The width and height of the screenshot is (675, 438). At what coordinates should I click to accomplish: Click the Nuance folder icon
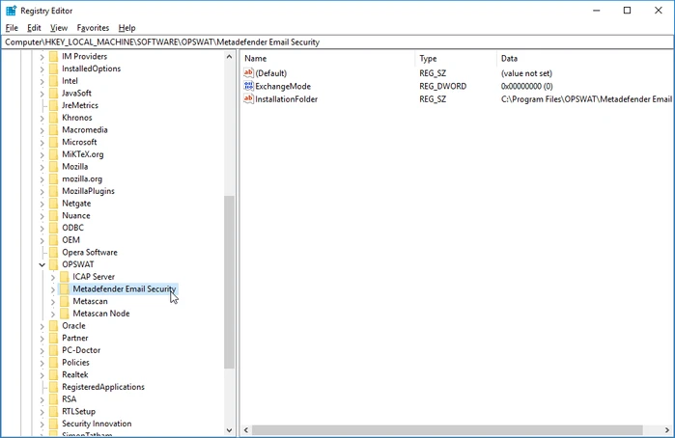53,215
